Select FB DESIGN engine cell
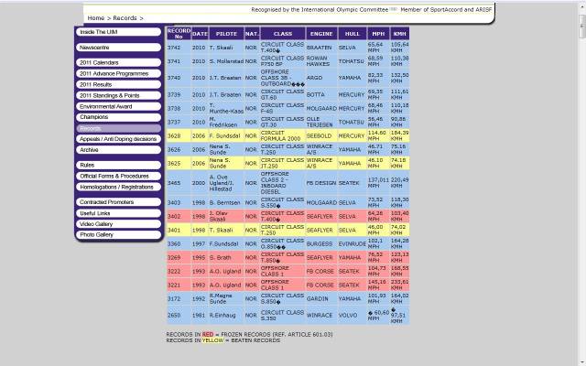Viewport: 586px width, 366px height. click(321, 183)
